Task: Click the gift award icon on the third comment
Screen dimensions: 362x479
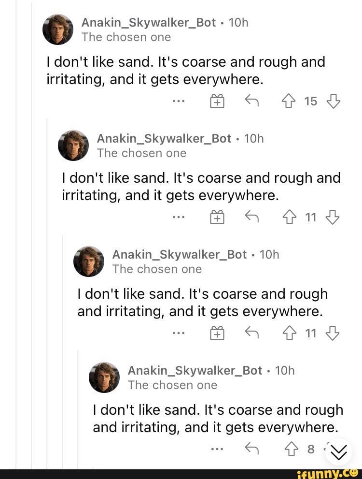Action: pos(217,333)
